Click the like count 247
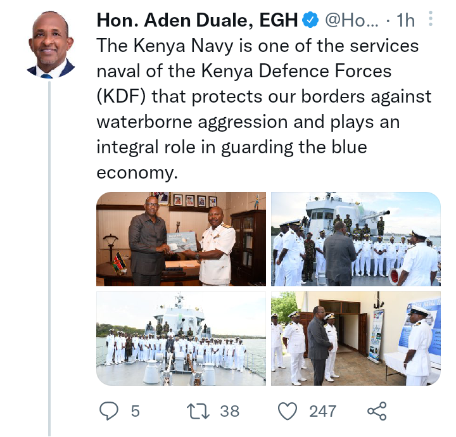Screen dimensions: 456x437 pyautogui.click(x=322, y=411)
